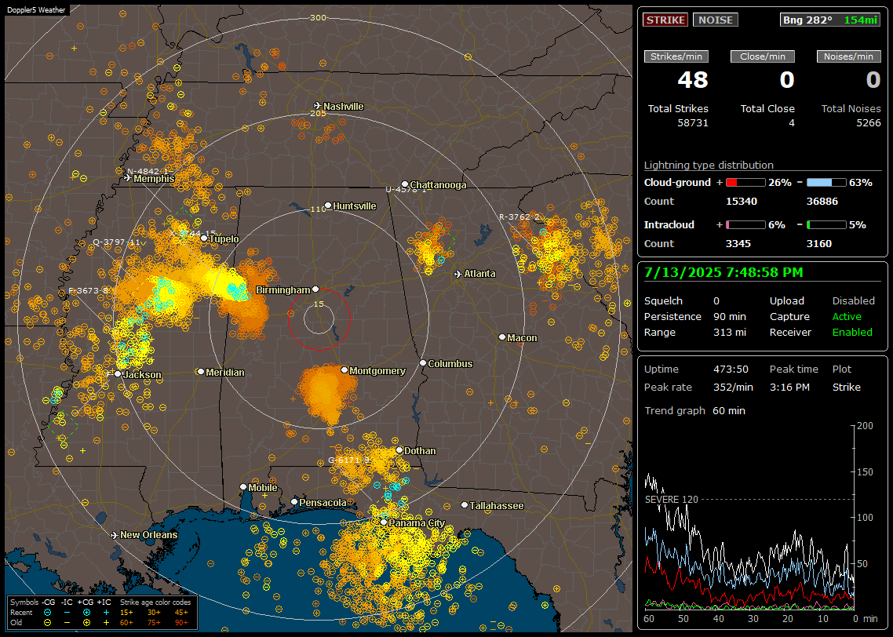
Task: Click the Doppler5 Weather title label
Action: click(x=36, y=10)
